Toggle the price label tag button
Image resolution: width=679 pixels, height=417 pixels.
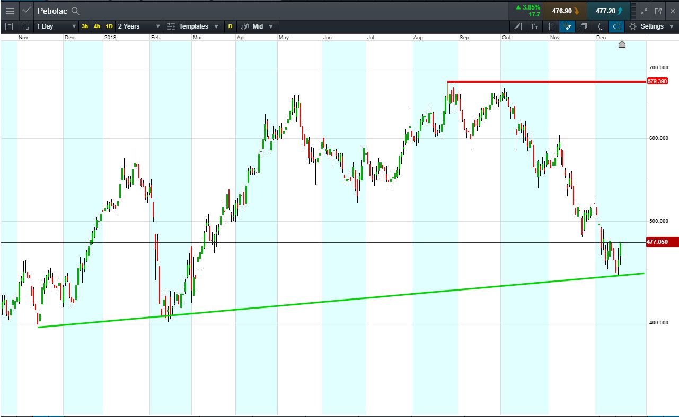616,26
